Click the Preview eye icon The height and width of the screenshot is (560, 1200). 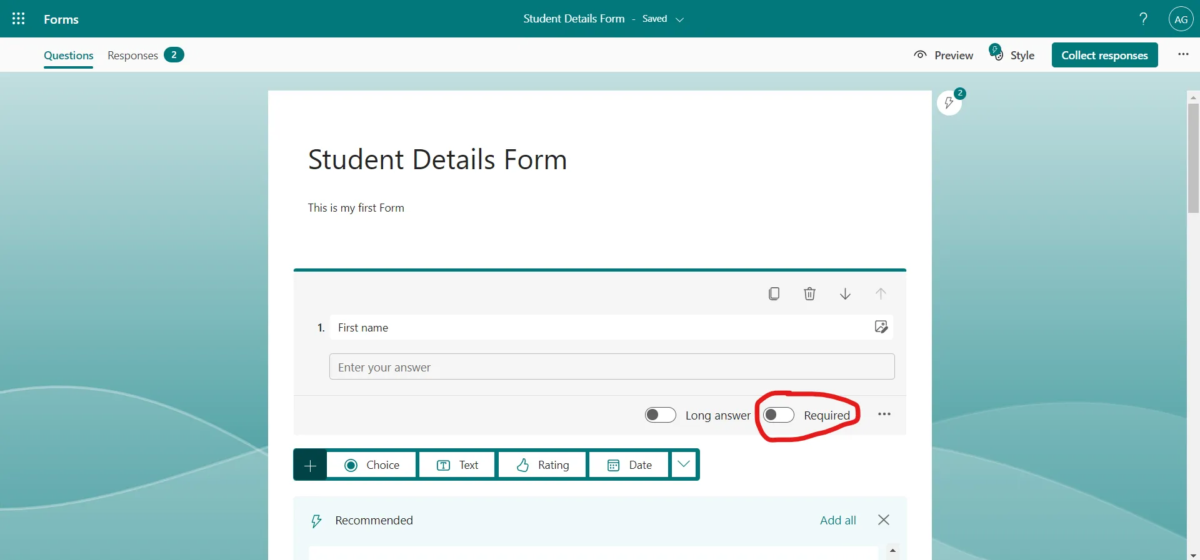pos(920,55)
